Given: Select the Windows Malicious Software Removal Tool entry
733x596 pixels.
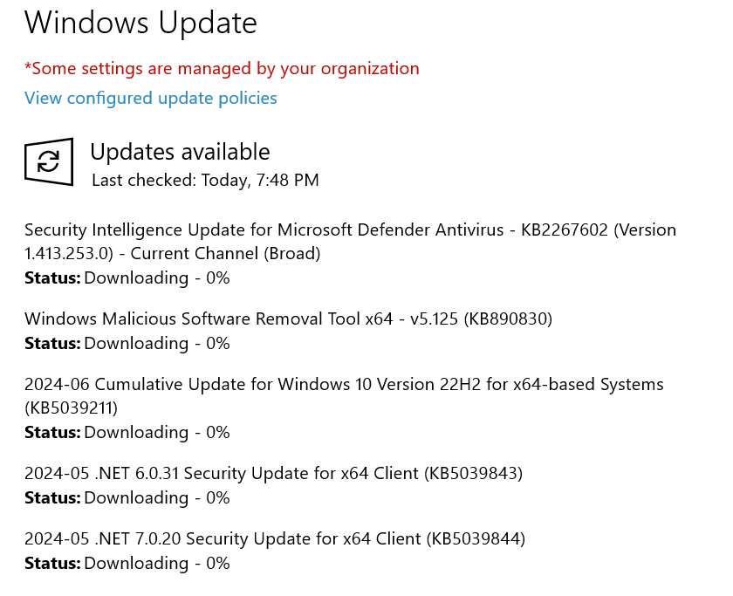Looking at the screenshot, I should click(289, 319).
